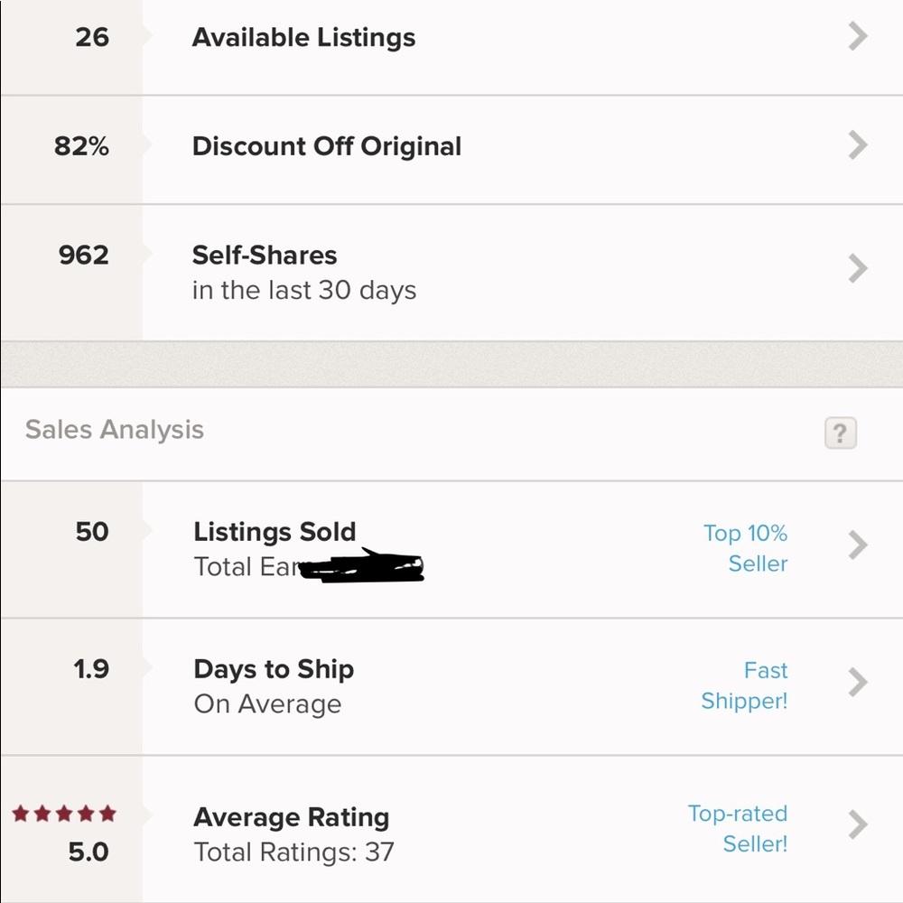
Task: Click the Days to Ship chevron
Action: tap(858, 683)
